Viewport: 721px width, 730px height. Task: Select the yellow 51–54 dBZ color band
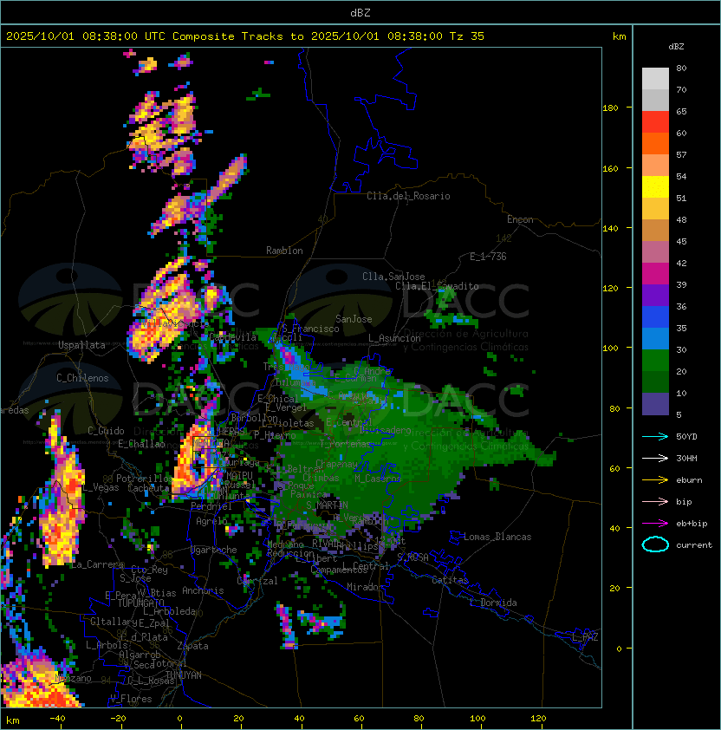tap(655, 187)
